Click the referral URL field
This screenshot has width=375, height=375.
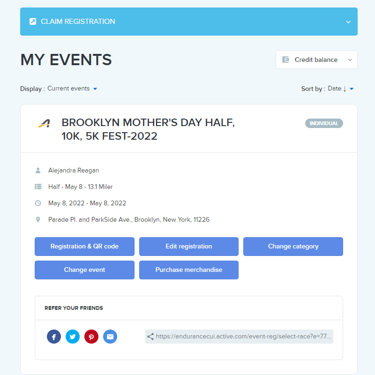(239, 337)
